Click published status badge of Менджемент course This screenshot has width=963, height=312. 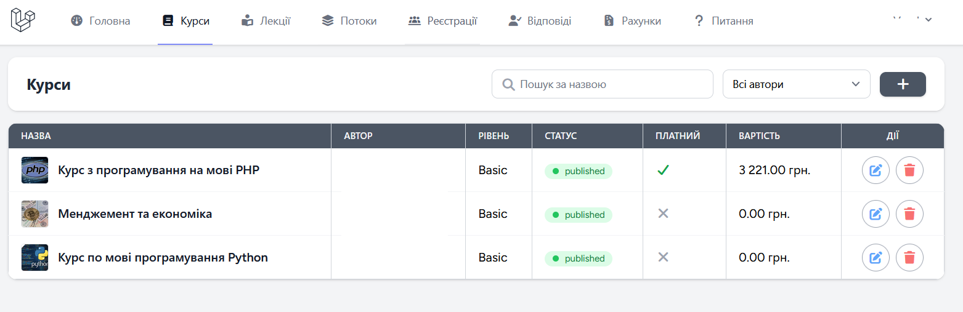tap(579, 215)
